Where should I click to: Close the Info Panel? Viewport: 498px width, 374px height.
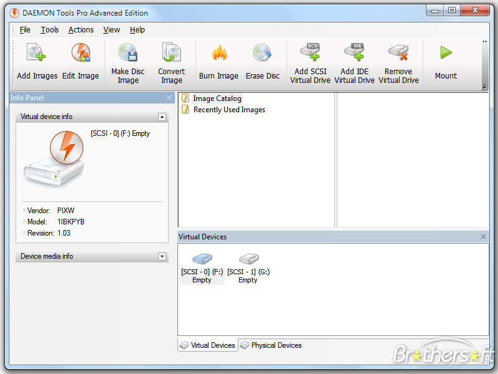click(169, 98)
